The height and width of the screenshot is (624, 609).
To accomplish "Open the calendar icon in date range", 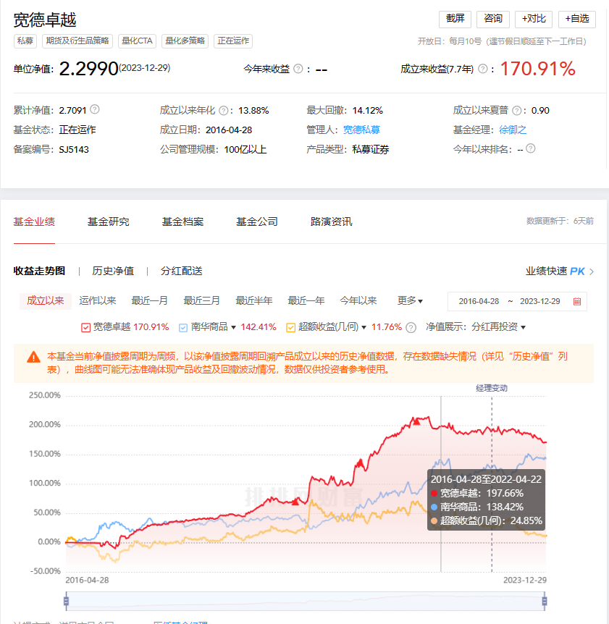I will tap(576, 301).
